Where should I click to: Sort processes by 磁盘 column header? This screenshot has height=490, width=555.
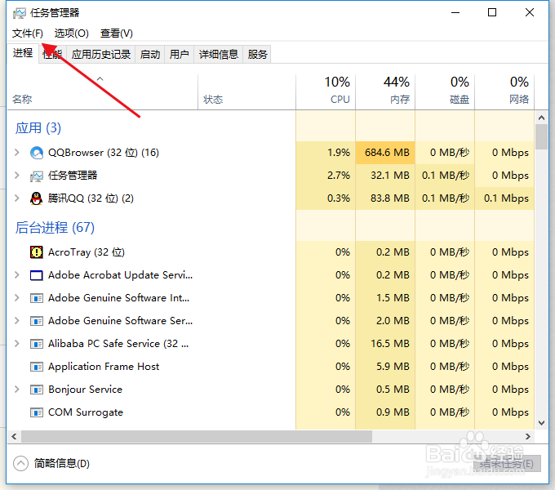445,91
